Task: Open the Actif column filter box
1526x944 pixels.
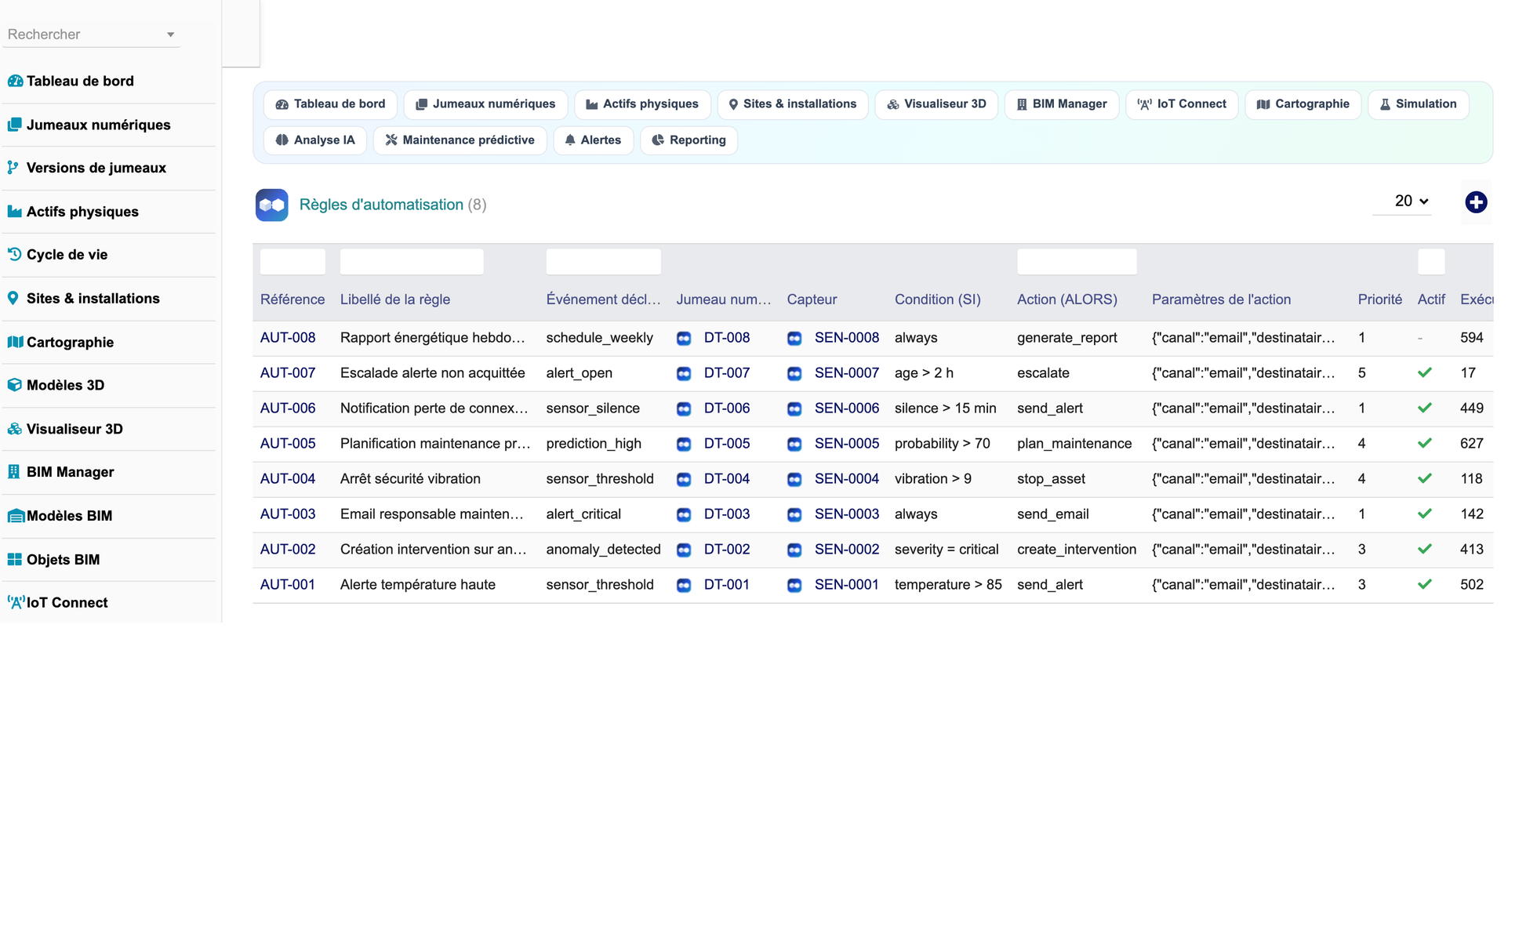Action: 1431,262
